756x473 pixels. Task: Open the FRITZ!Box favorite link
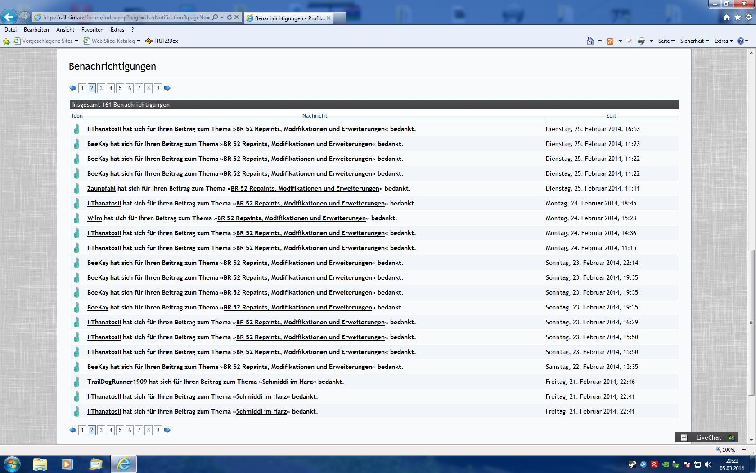point(162,41)
